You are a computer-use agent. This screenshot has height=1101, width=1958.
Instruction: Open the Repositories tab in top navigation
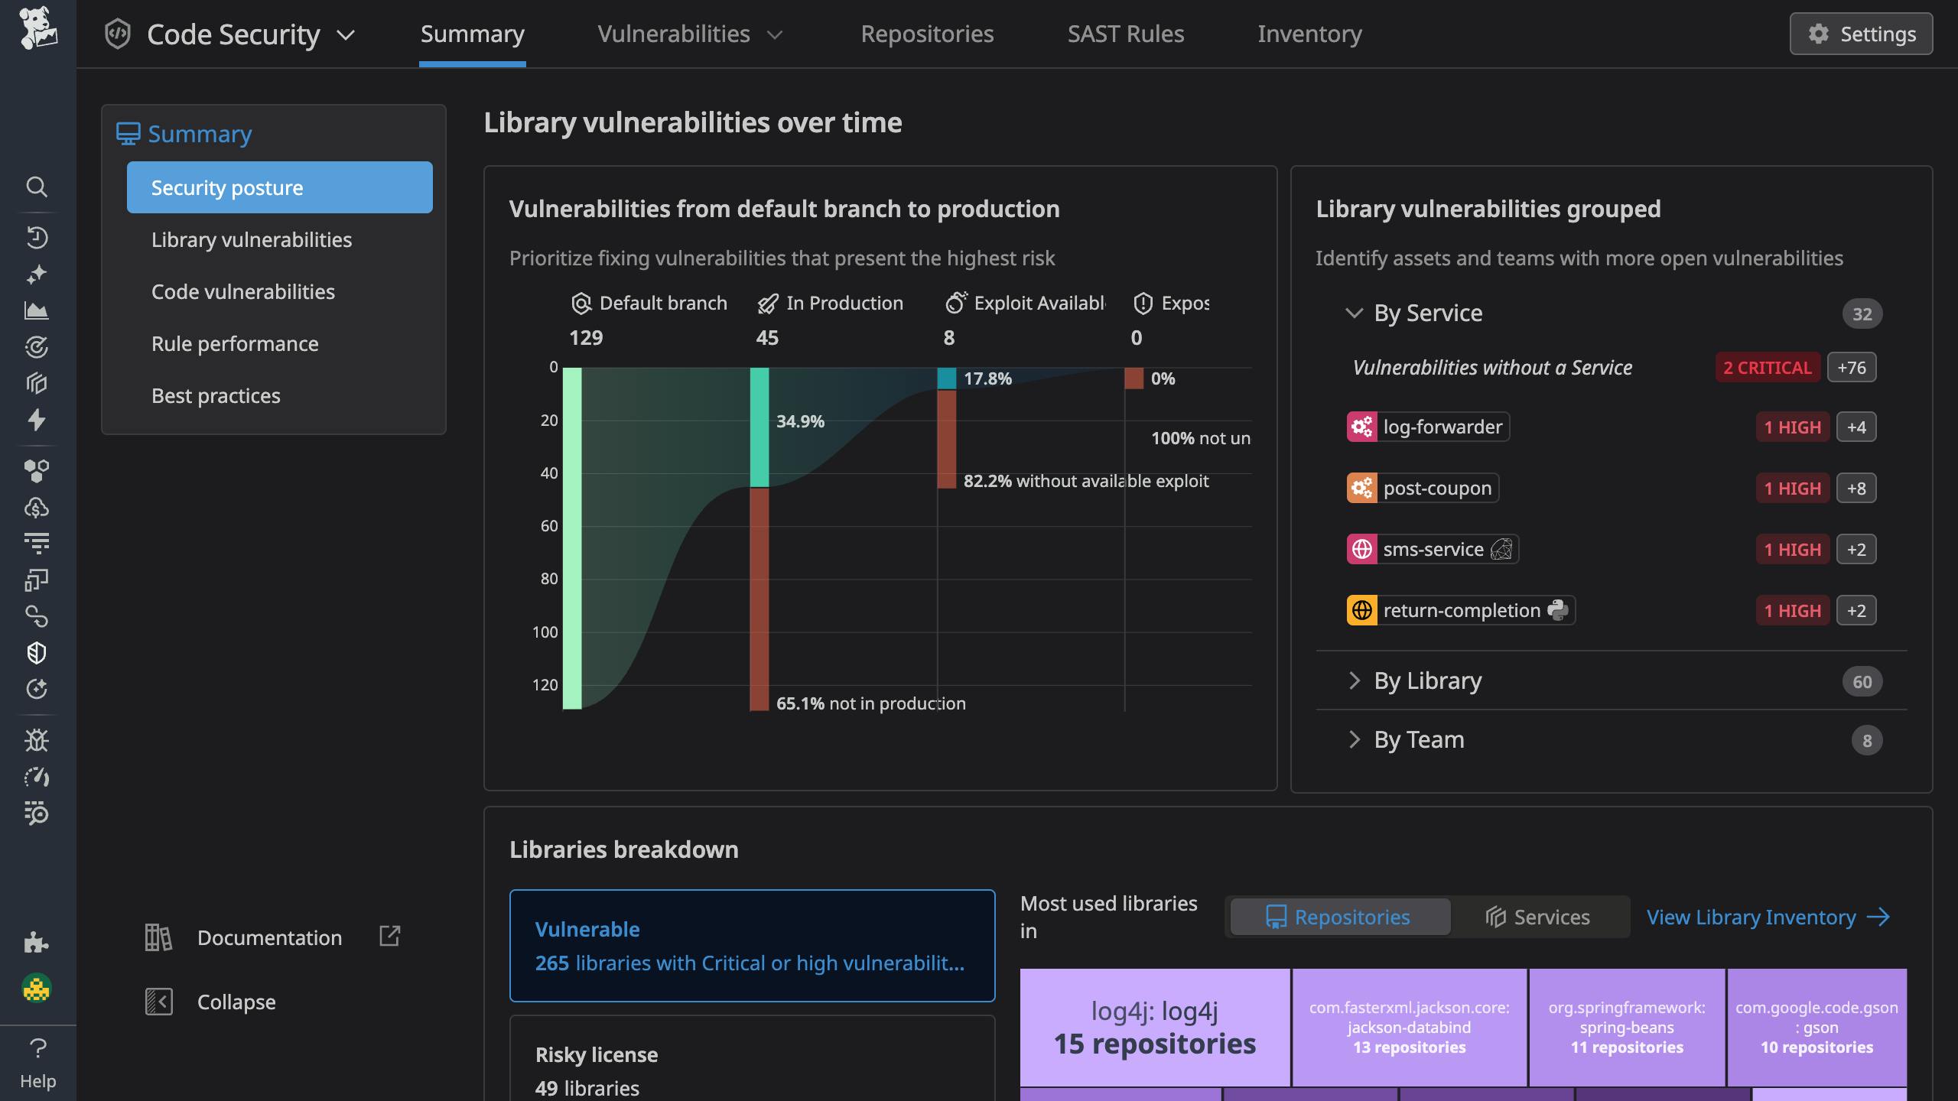point(927,34)
